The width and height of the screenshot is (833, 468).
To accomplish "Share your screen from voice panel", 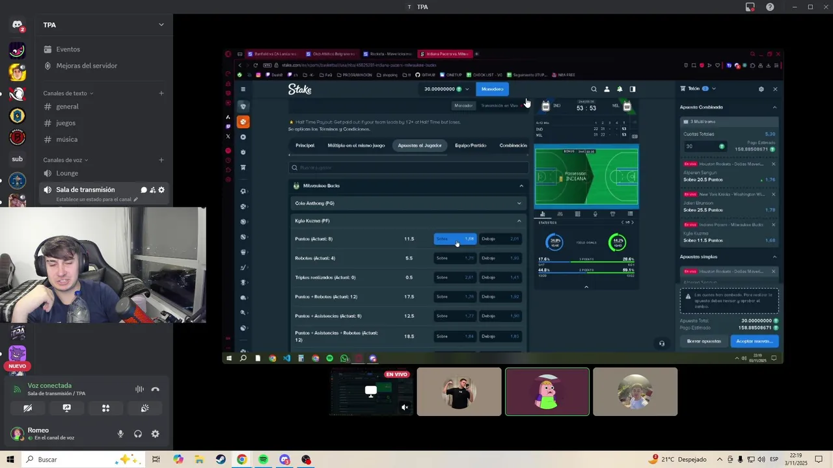I will (x=66, y=408).
